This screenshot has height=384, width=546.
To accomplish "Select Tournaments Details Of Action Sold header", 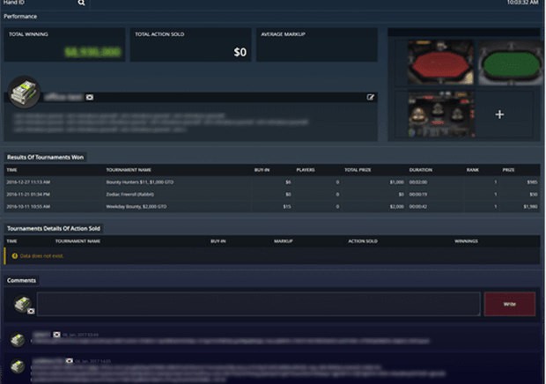I will tap(54, 228).
